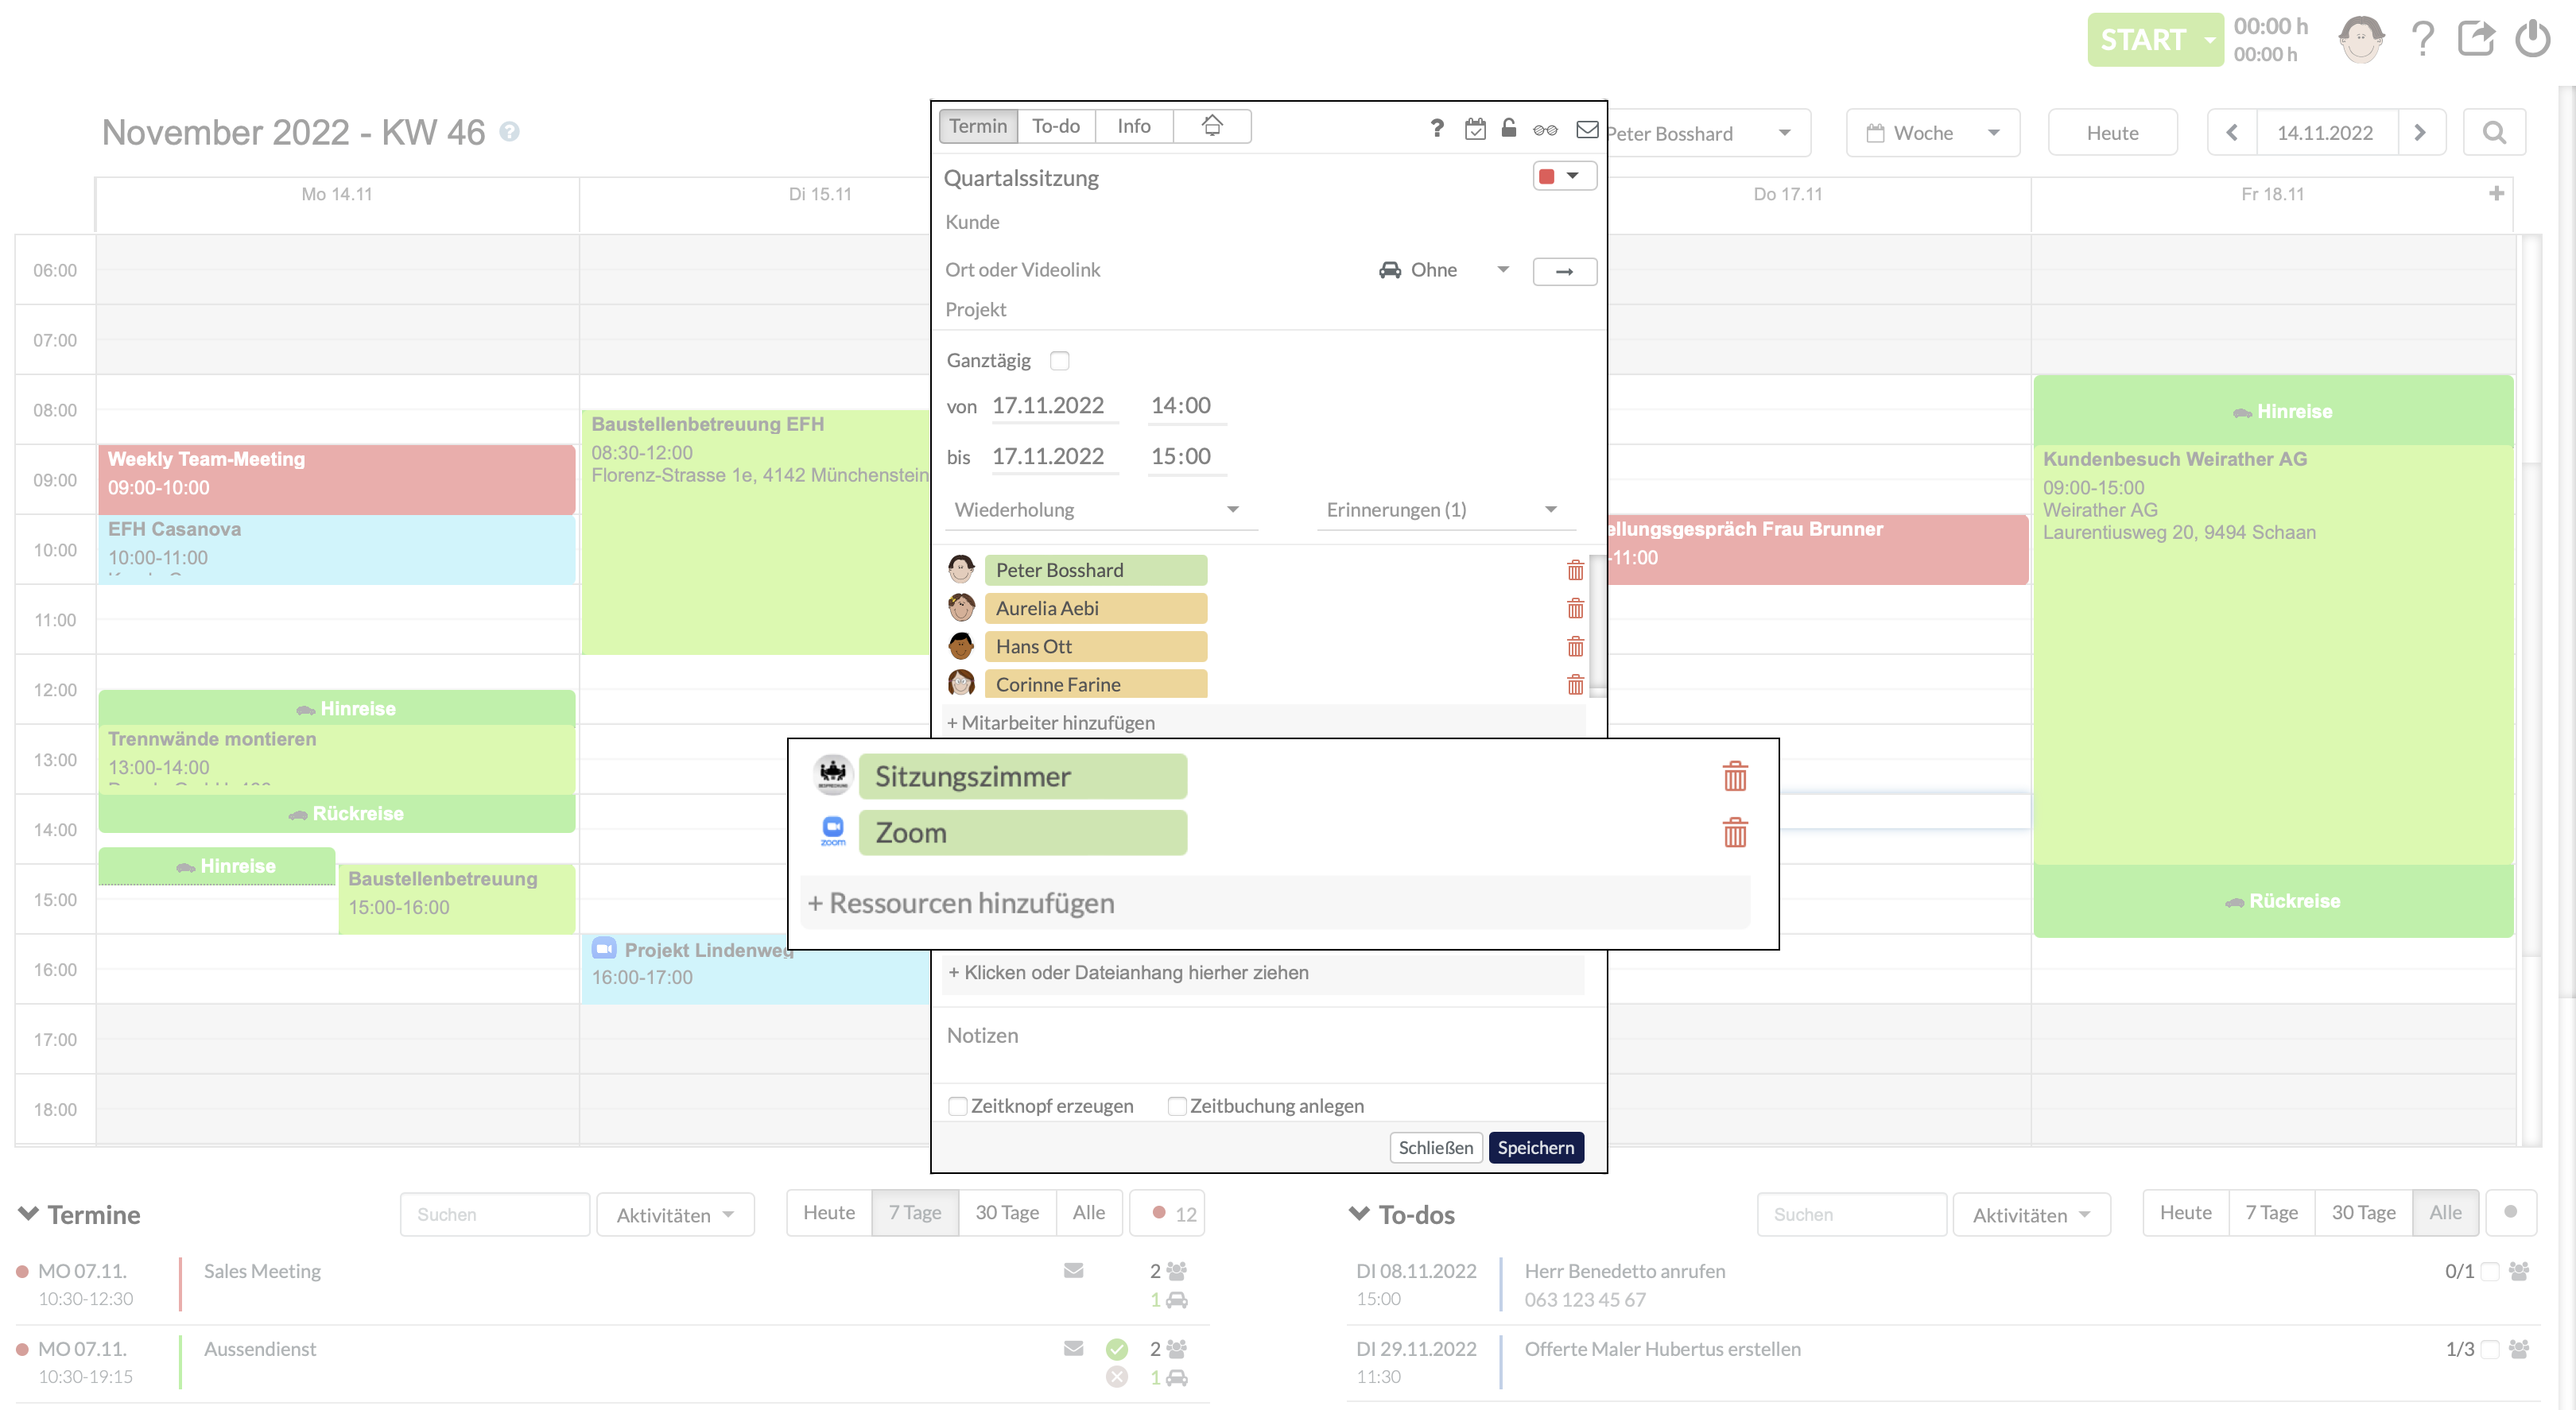Click the plus icon beside Fr 18.11

click(2497, 193)
